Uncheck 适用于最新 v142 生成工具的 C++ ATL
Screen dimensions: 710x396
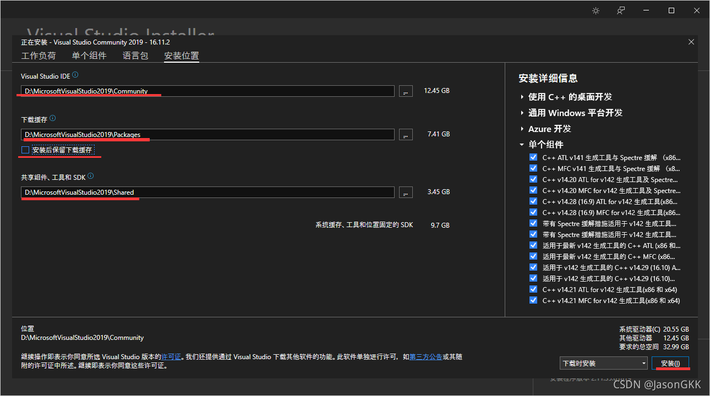(x=533, y=245)
